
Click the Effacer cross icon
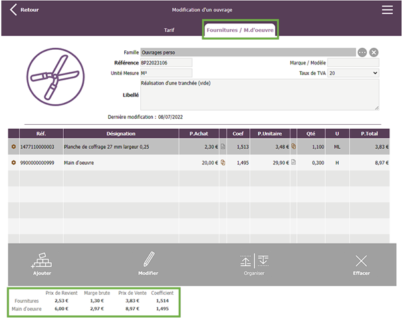coord(361,260)
